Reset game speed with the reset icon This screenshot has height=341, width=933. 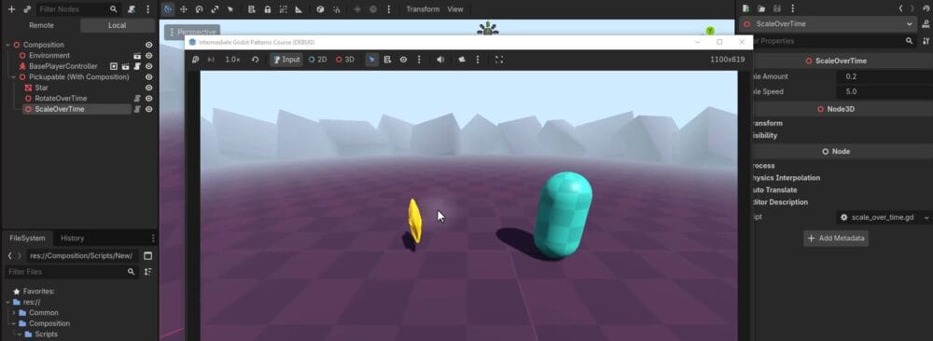[256, 60]
